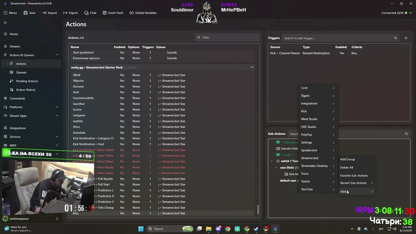Choose Add Group in the context menu
The width and height of the screenshot is (416, 234).
357,159
